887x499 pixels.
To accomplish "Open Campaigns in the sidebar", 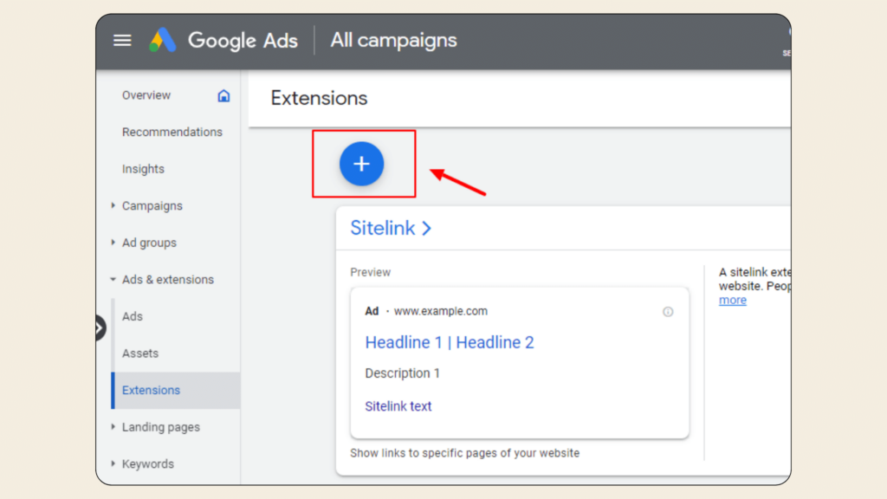I will tap(152, 206).
